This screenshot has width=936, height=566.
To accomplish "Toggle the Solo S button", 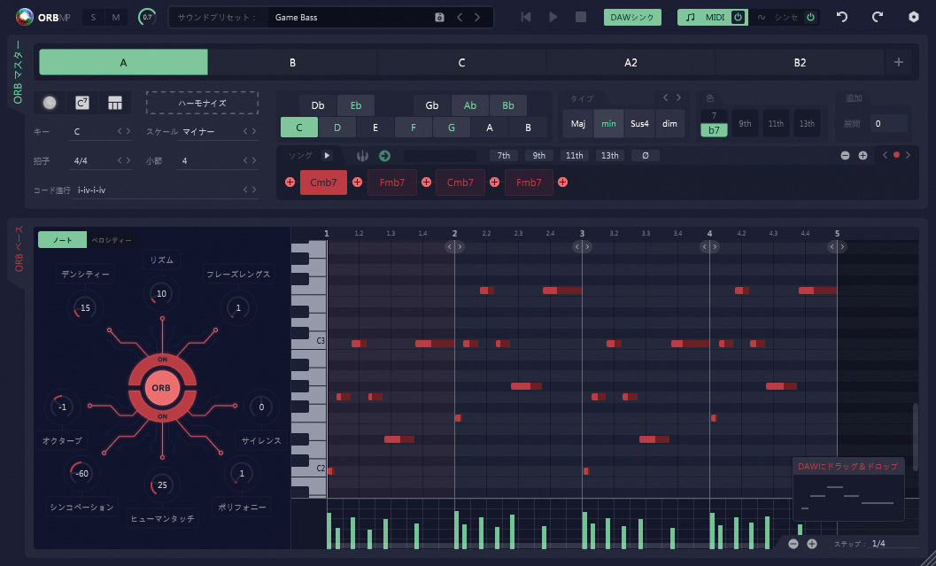I will point(93,18).
